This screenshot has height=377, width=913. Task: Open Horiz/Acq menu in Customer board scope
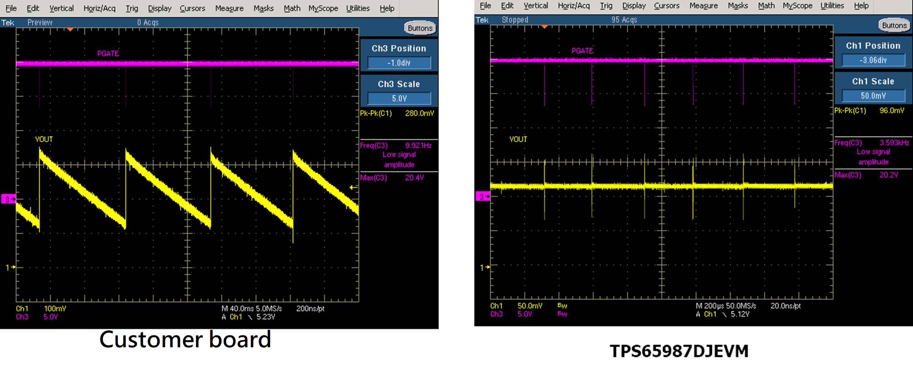(x=99, y=8)
